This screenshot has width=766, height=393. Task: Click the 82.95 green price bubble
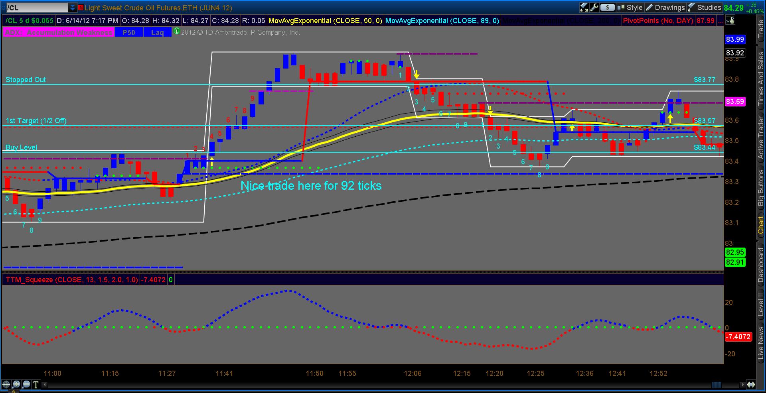pos(735,252)
